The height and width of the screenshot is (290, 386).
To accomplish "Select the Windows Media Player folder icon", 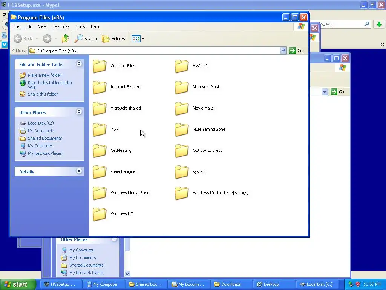I will (x=100, y=193).
